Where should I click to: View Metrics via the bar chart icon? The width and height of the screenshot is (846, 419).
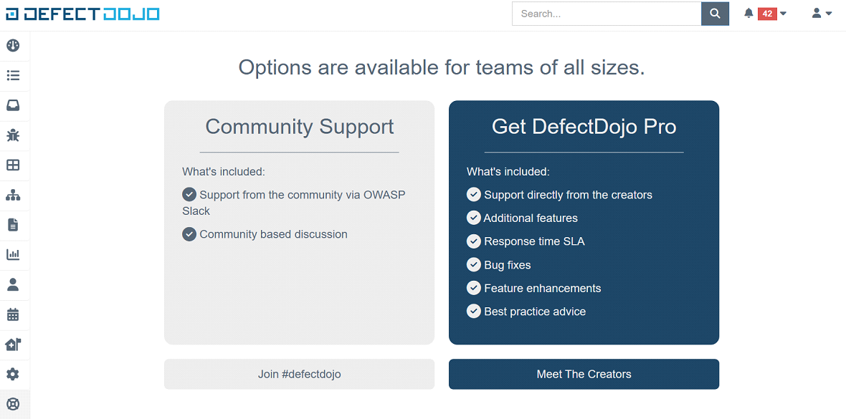pos(14,255)
